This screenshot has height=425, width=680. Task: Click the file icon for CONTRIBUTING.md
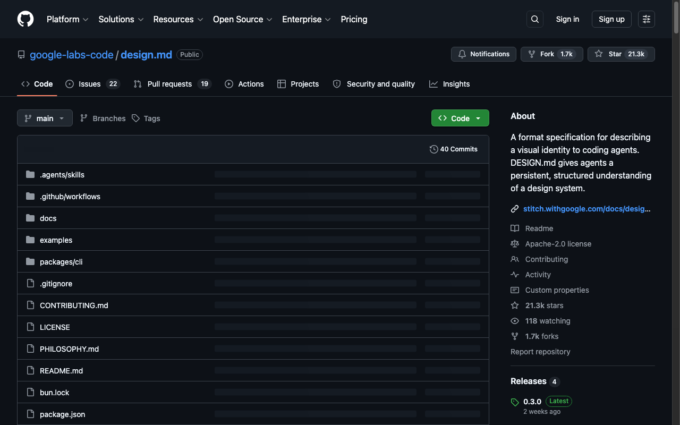coord(30,305)
